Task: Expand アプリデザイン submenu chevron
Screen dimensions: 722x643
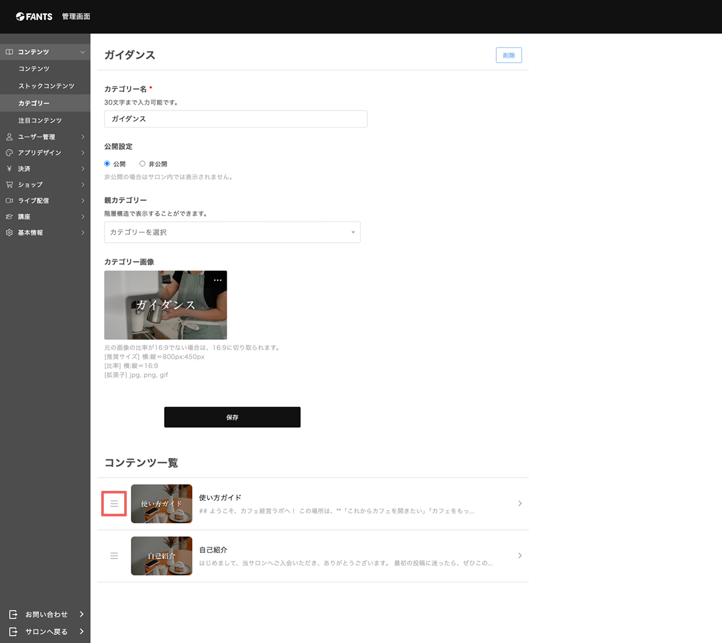Action: click(x=82, y=153)
